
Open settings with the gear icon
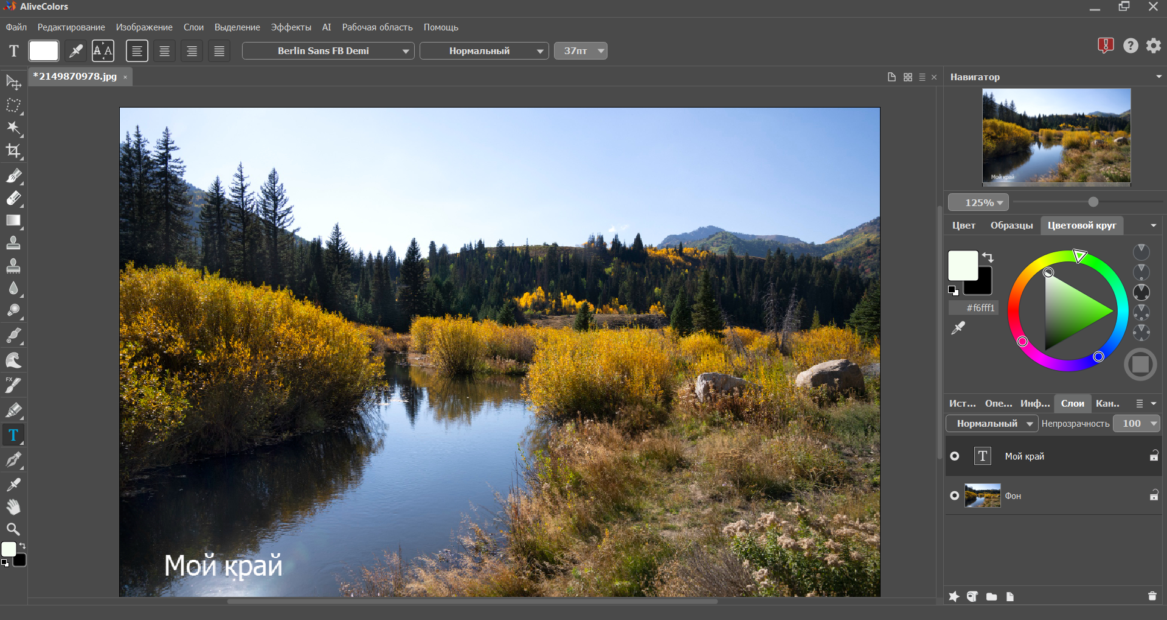point(1153,46)
